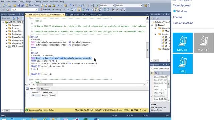Image resolution: width=214 pixels, height=120 pixels.
Task: Click the Decrease Indent icon
Action: 113,10
